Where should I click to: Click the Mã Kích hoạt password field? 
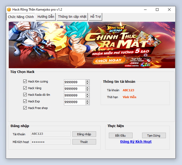[51, 142]
